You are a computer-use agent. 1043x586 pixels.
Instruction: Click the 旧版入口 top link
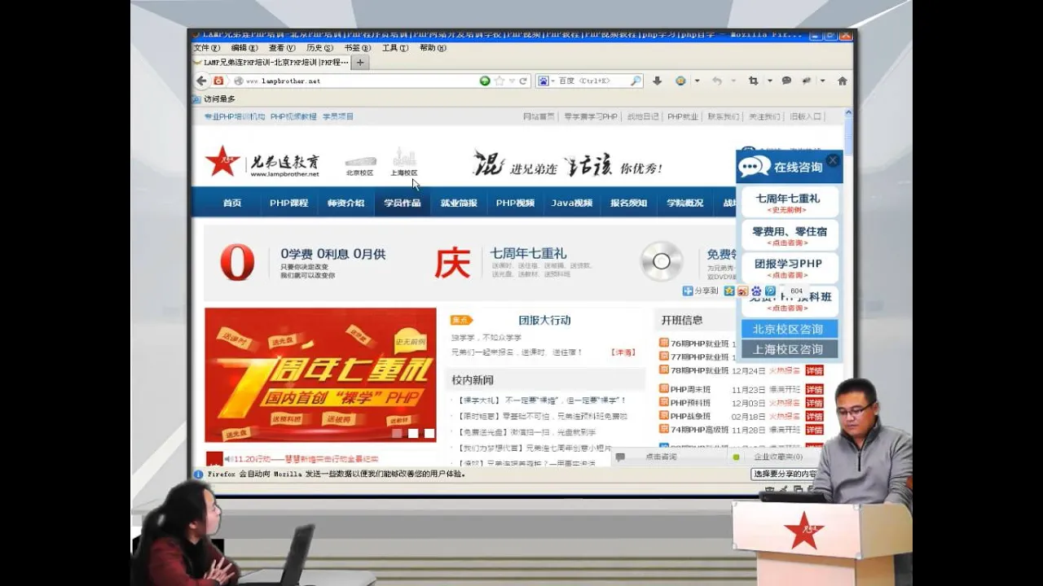point(805,116)
